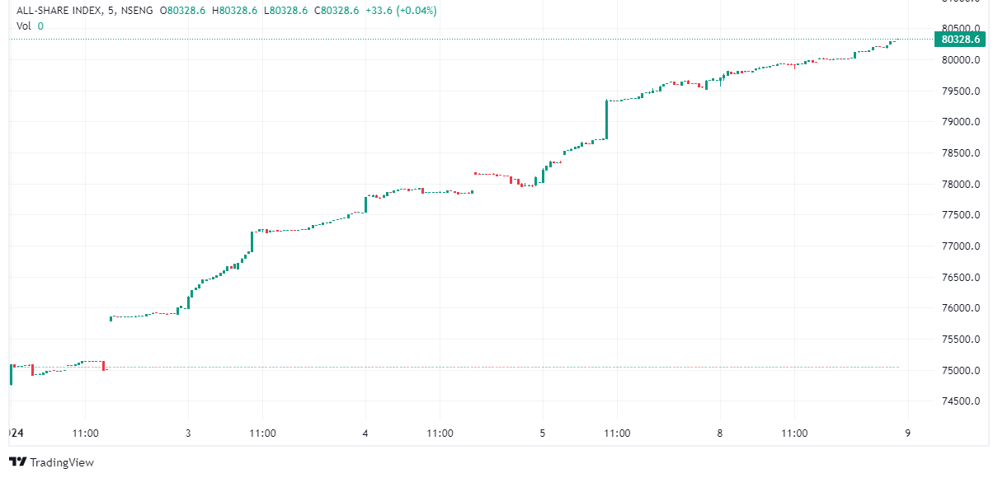The height and width of the screenshot is (478, 998).
Task: Click the 78000.0 price axis label
Action: point(962,185)
